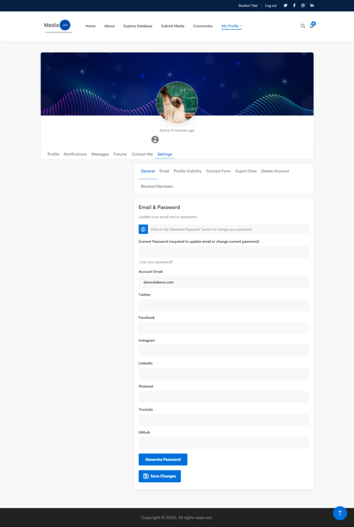Click the Media.onl site logo
Screen dimensions: 354x527
[58, 26]
